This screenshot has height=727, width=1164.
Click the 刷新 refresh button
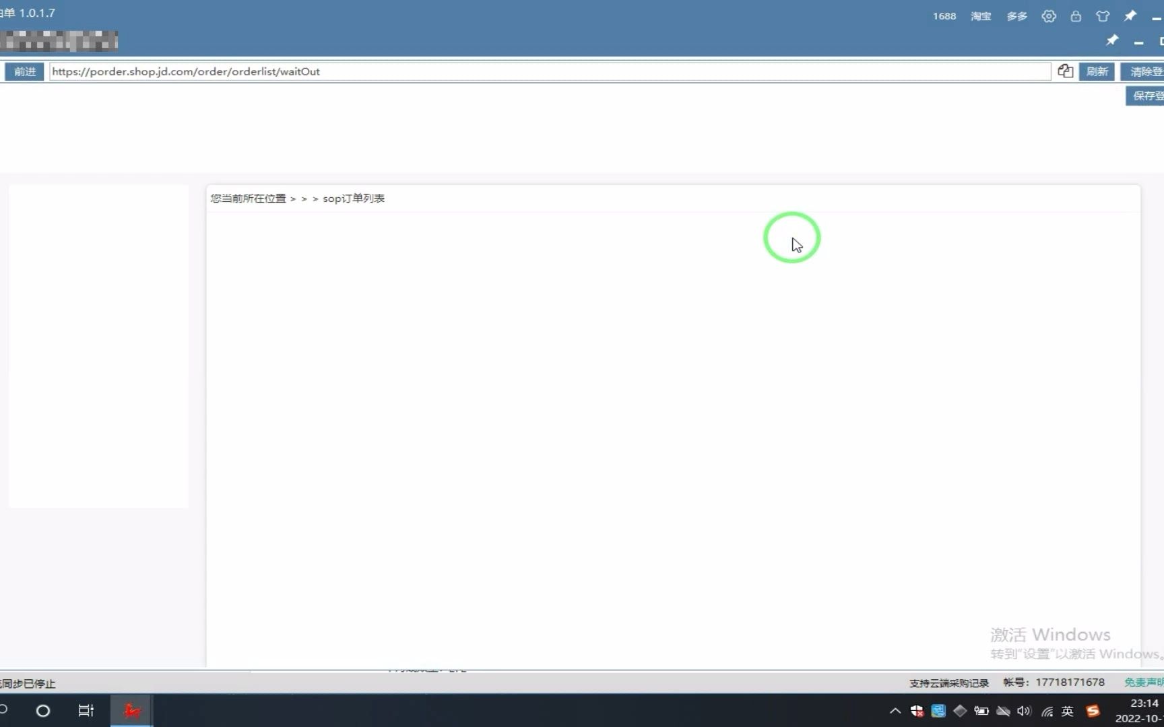click(1097, 71)
